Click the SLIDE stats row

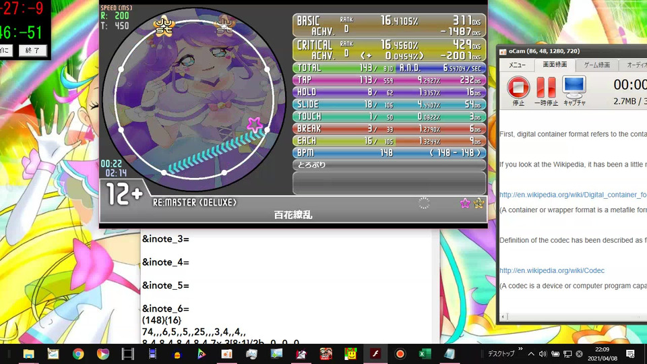point(389,104)
